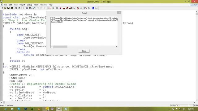The height and width of the screenshot is (111, 198).
Task: Click the Find magnifying glass icon
Action: coord(33,8)
